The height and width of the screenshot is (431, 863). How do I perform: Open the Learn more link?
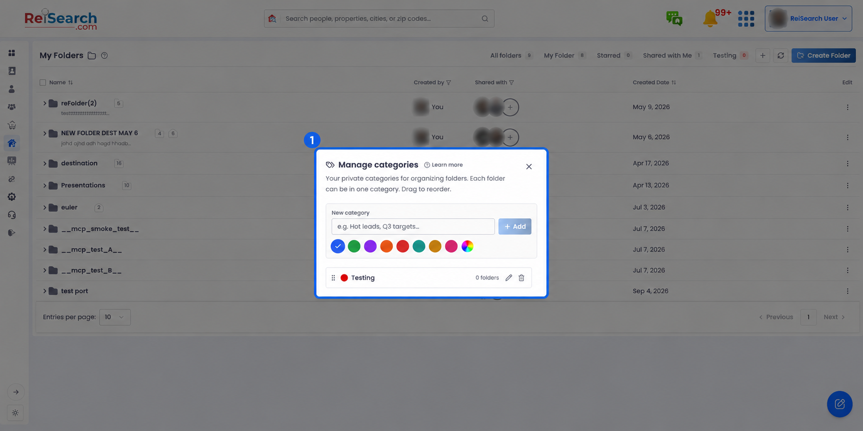tap(443, 165)
